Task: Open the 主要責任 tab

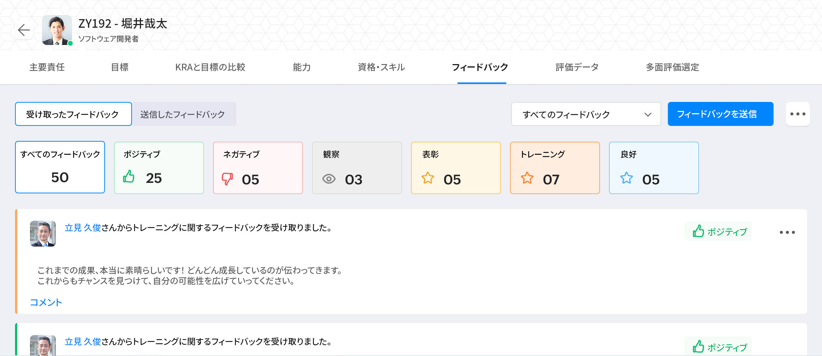Action: [x=46, y=67]
